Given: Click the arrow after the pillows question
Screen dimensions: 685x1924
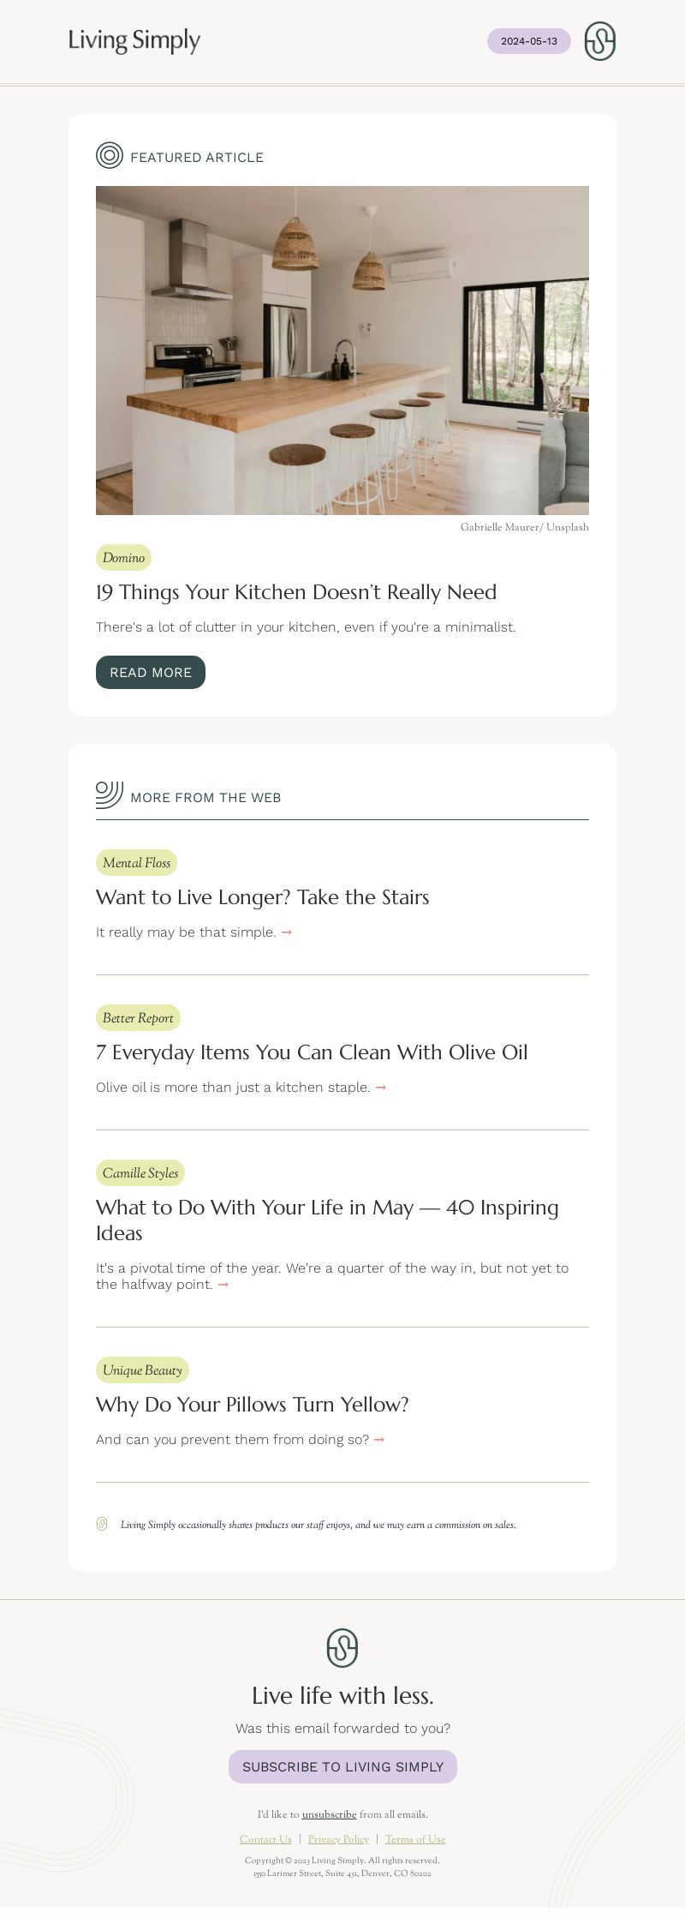Looking at the screenshot, I should click(x=379, y=1440).
